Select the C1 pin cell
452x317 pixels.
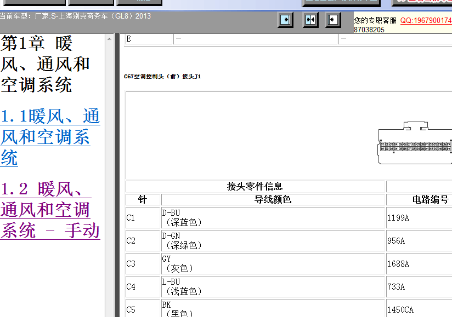point(143,218)
